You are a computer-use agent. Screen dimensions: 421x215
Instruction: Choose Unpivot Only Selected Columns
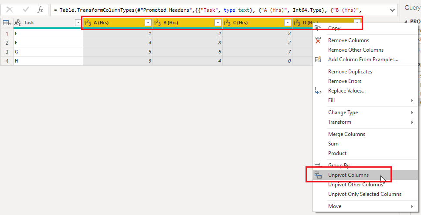pos(365,195)
